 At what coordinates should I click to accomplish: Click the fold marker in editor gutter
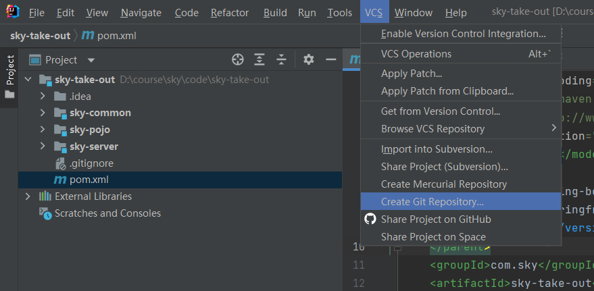[x=397, y=248]
